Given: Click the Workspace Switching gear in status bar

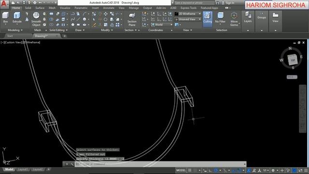Looking at the screenshot, I should tap(273, 170).
